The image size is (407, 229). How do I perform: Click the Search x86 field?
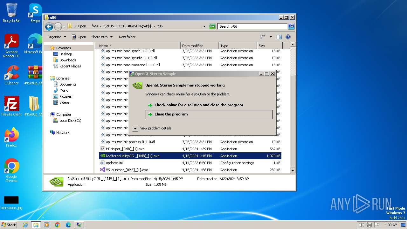[253, 26]
